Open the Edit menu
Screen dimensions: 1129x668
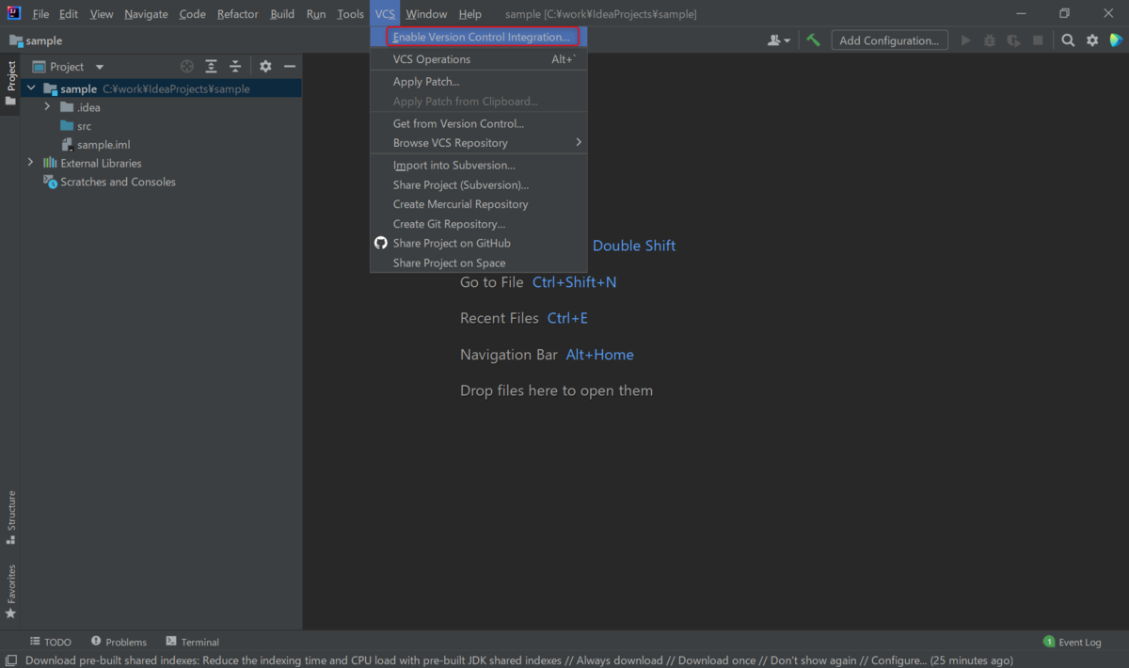point(69,14)
